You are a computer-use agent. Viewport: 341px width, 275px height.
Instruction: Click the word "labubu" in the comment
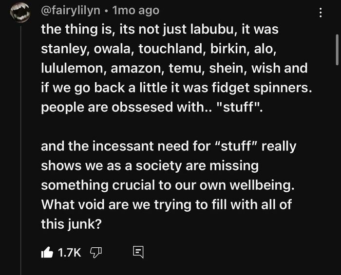tap(203, 29)
